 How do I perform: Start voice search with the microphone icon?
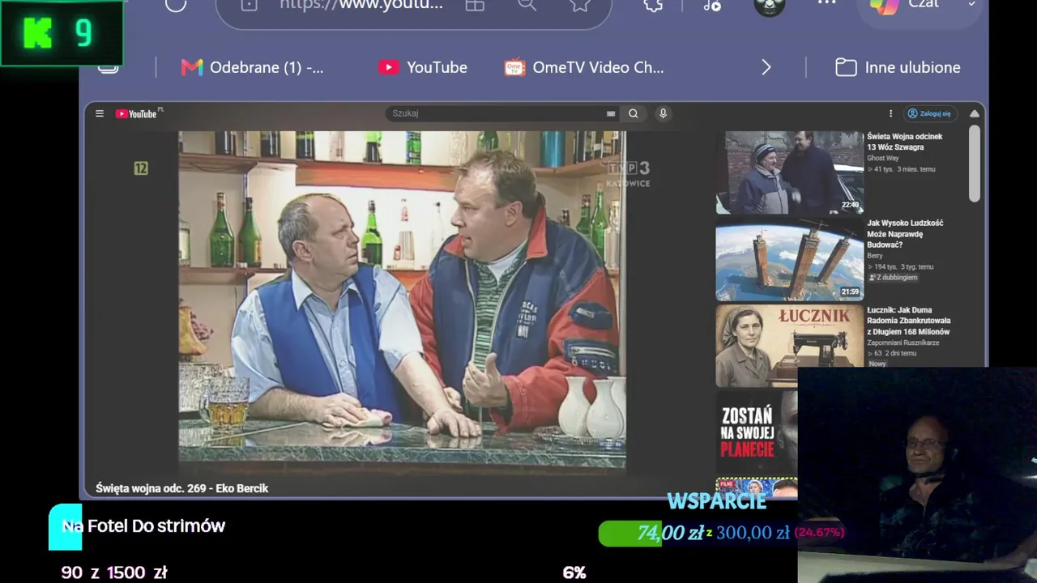(663, 113)
